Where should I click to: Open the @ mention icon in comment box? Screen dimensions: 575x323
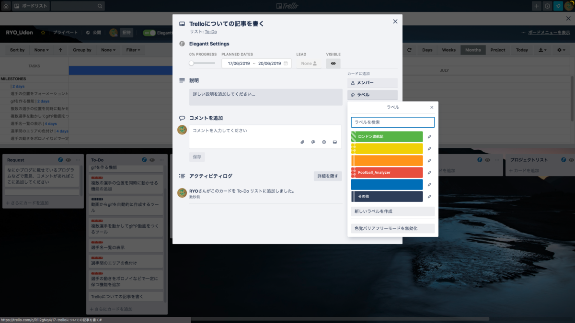[x=313, y=142]
